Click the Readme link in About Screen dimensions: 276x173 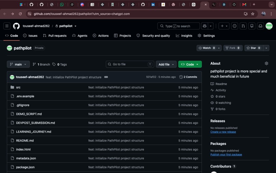(x=218, y=84)
